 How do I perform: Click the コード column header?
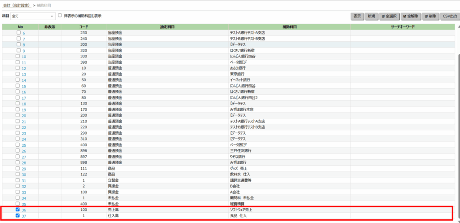pyautogui.click(x=83, y=27)
